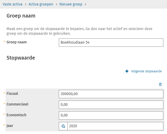Click the Commercieel amount field

click(111, 105)
